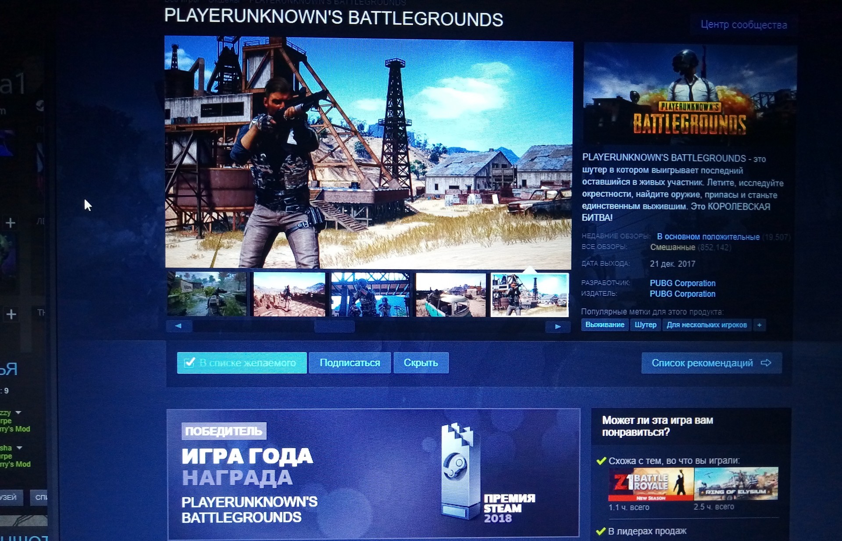
Task: Click the previous arrow under the screenshot thumbnails
Action: (178, 326)
